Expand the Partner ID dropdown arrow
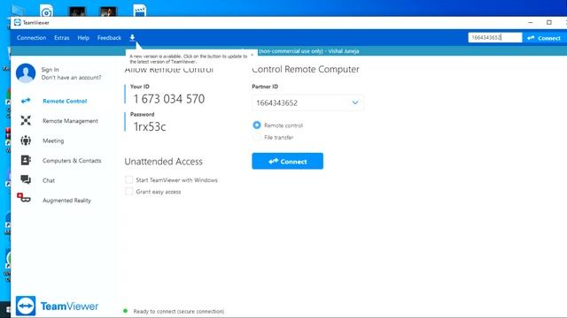Image resolution: width=567 pixels, height=318 pixels. [x=355, y=102]
